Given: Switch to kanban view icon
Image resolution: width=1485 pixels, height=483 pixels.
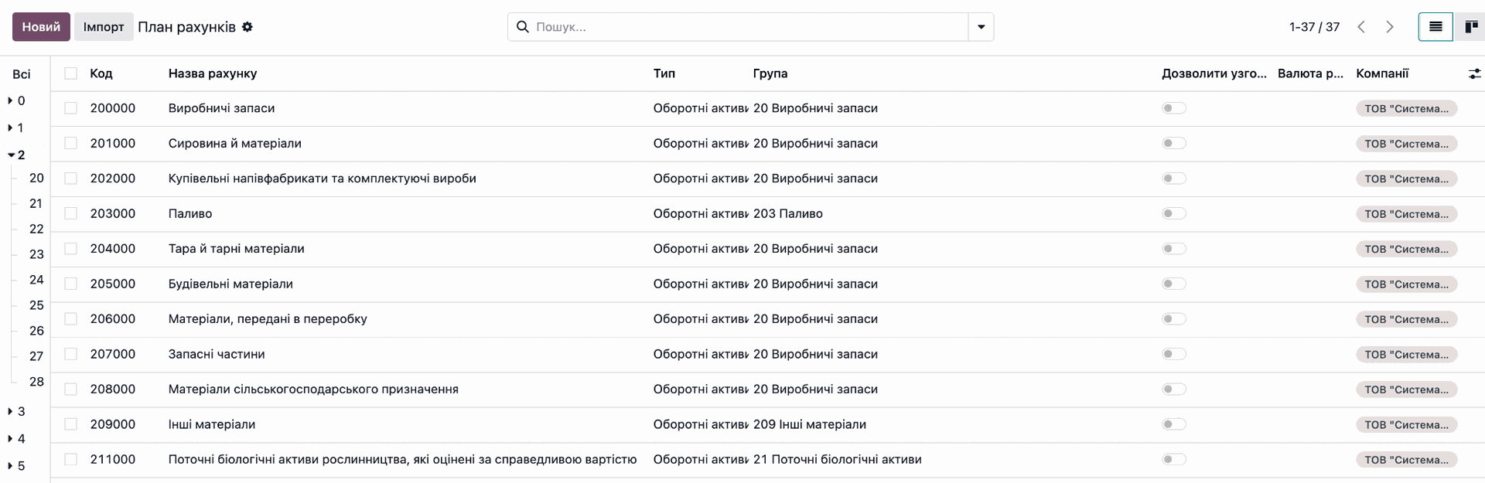Looking at the screenshot, I should pyautogui.click(x=1470, y=27).
